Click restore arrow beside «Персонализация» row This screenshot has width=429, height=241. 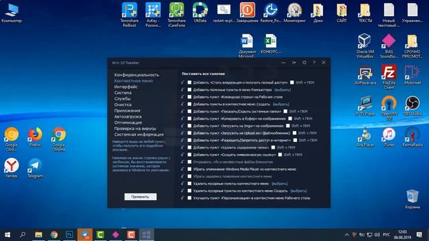183,198
